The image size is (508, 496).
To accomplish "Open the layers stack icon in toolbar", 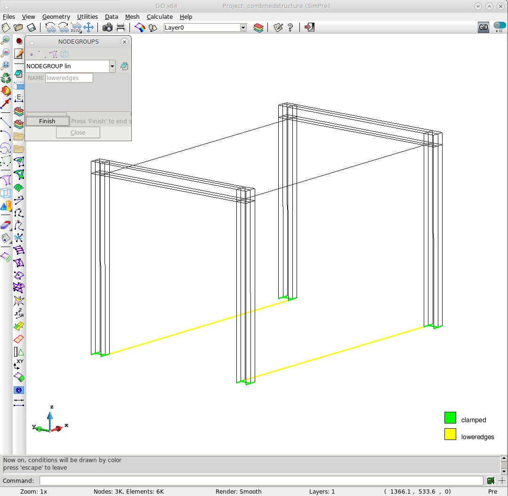I will click(x=258, y=28).
